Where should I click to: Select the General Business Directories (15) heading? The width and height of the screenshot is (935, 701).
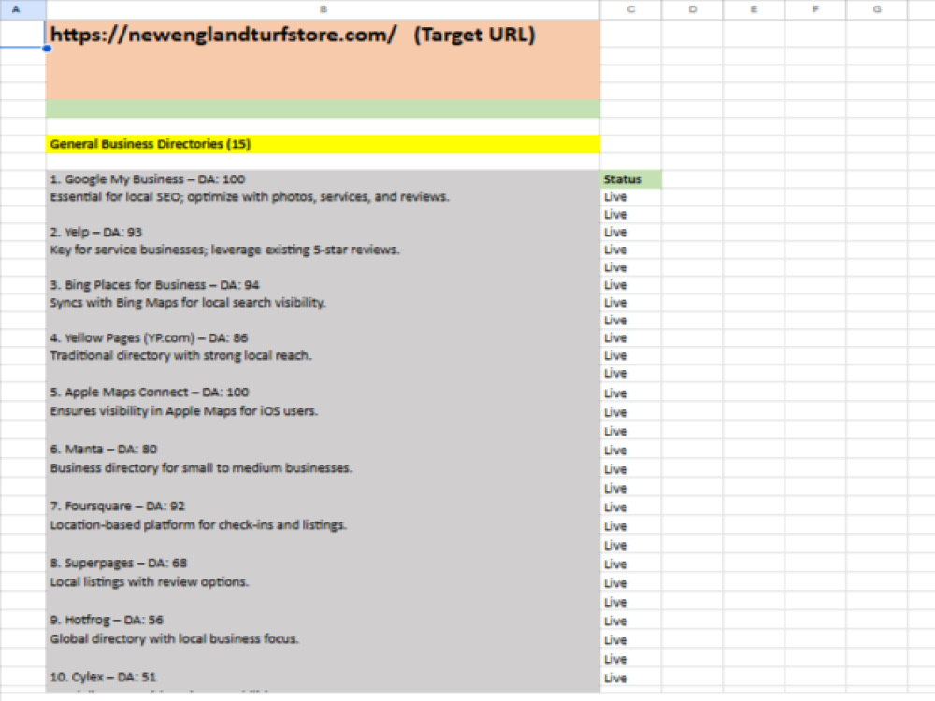click(323, 144)
